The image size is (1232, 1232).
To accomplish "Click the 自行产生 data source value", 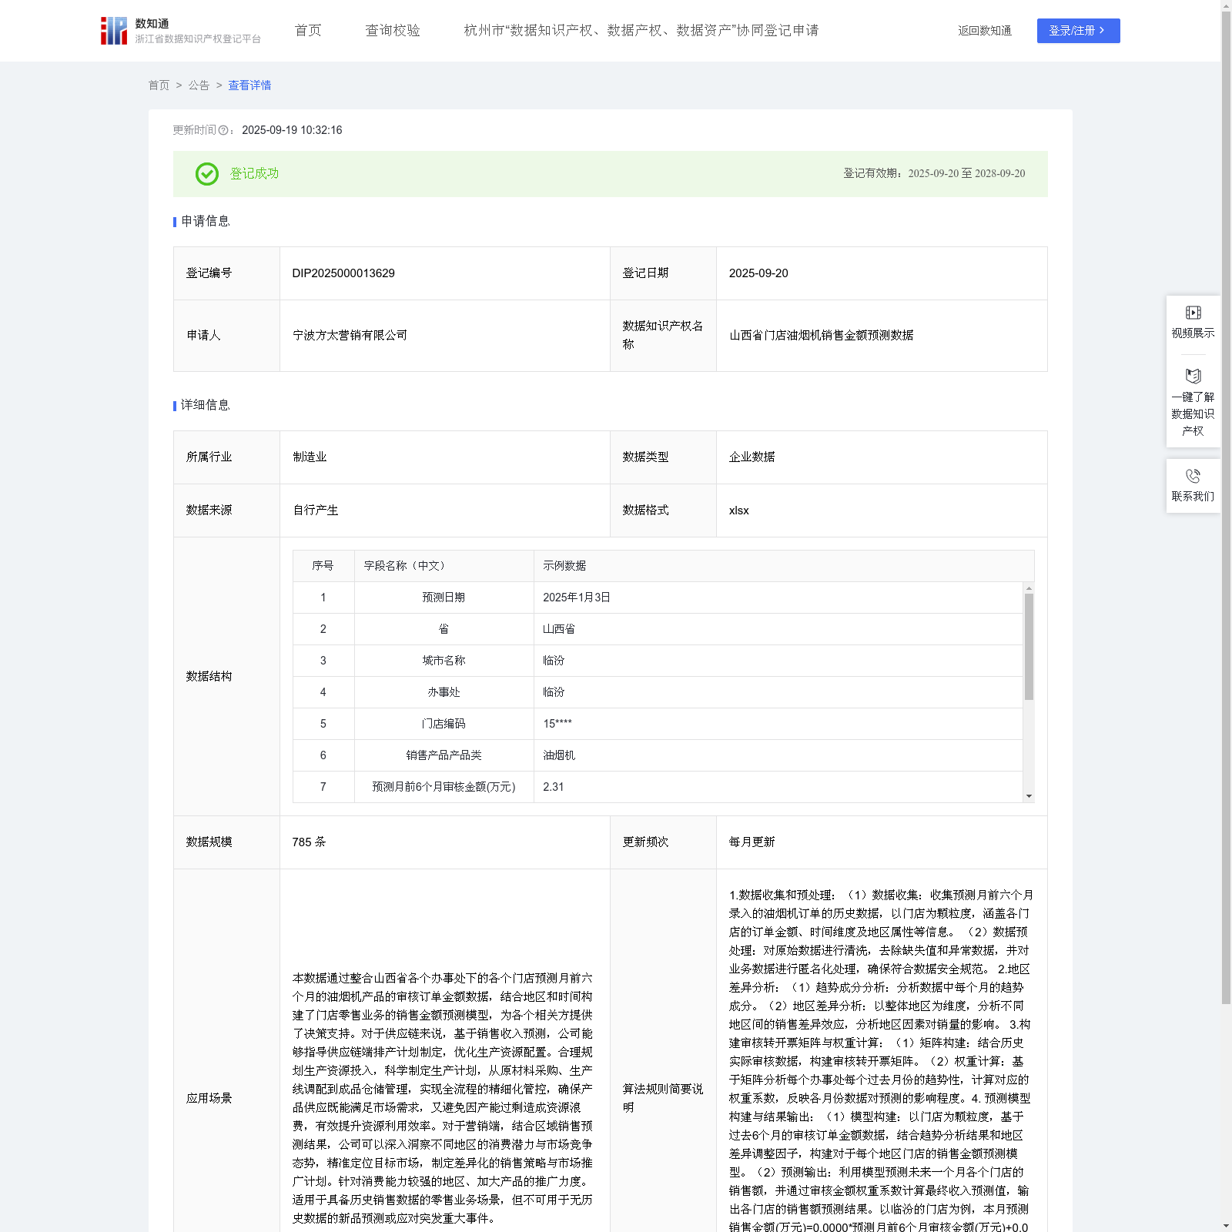I will 315,510.
